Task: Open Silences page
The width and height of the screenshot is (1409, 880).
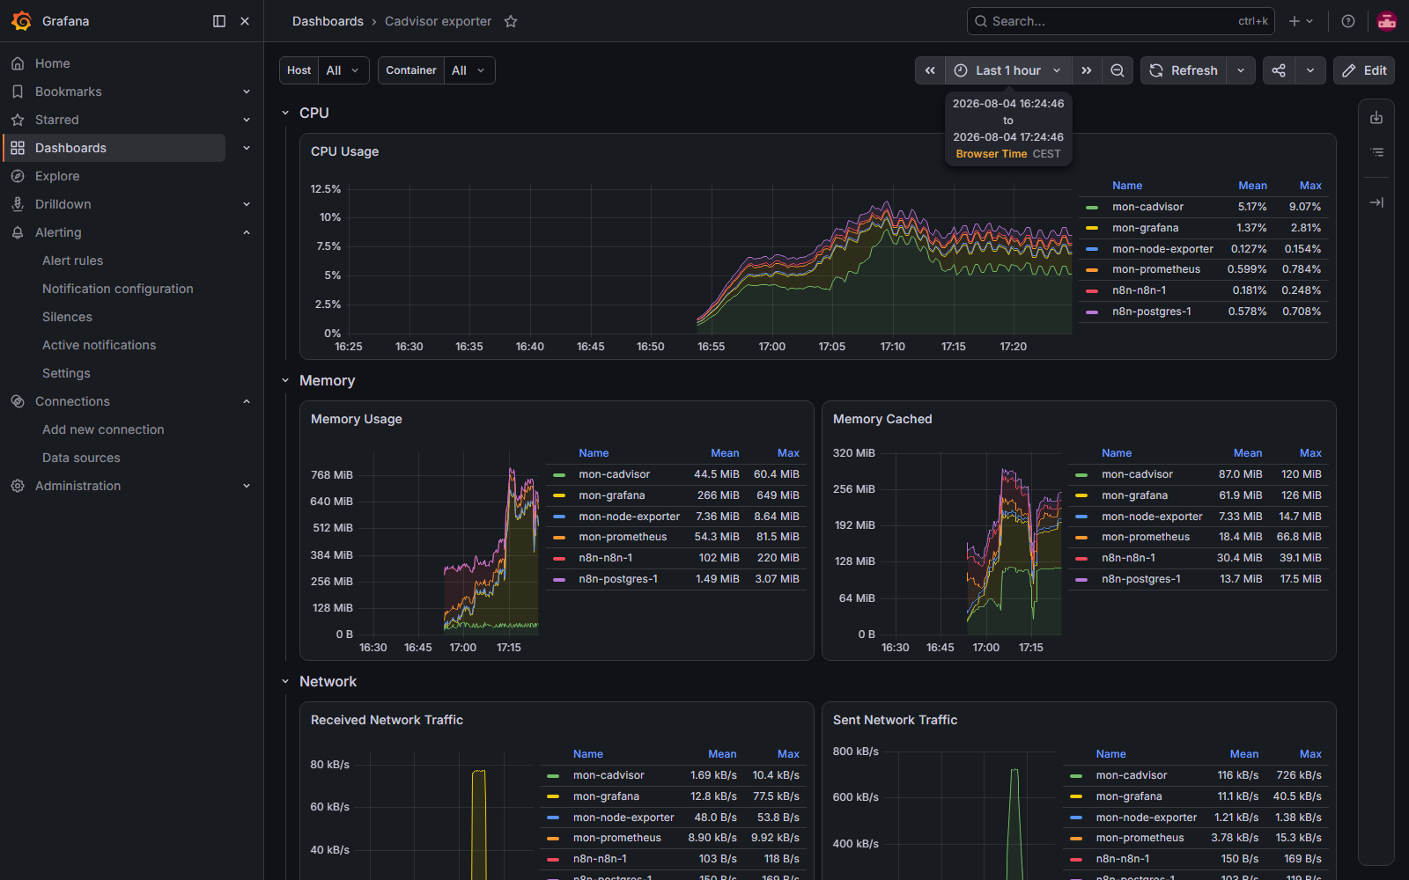Action: click(x=67, y=317)
